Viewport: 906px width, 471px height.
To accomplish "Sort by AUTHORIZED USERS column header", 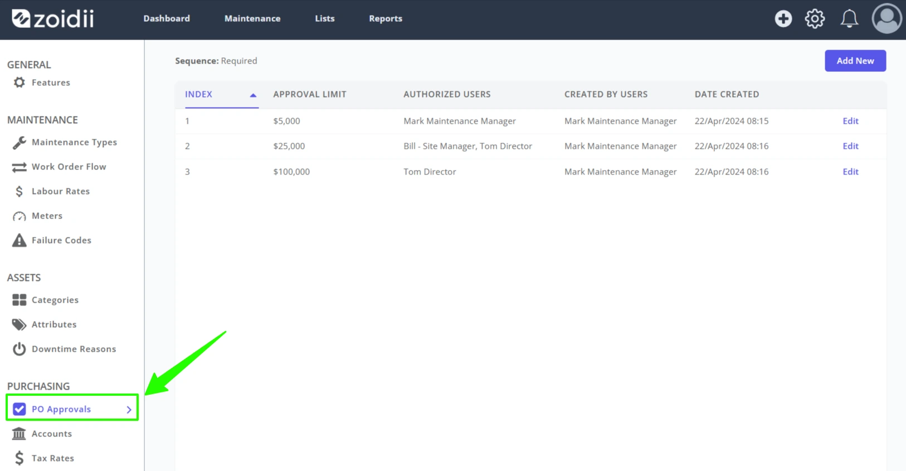I will pos(447,94).
